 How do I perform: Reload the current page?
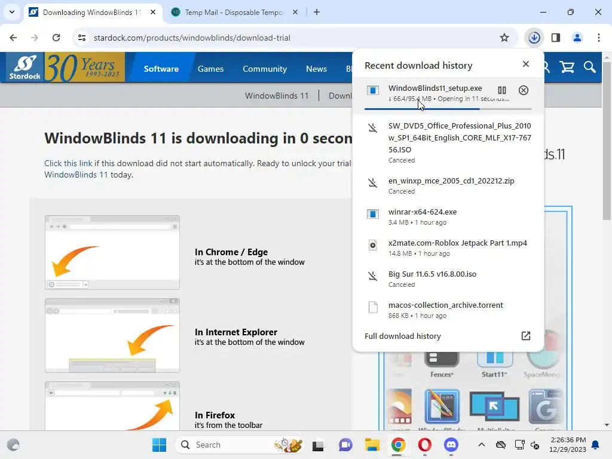click(56, 38)
